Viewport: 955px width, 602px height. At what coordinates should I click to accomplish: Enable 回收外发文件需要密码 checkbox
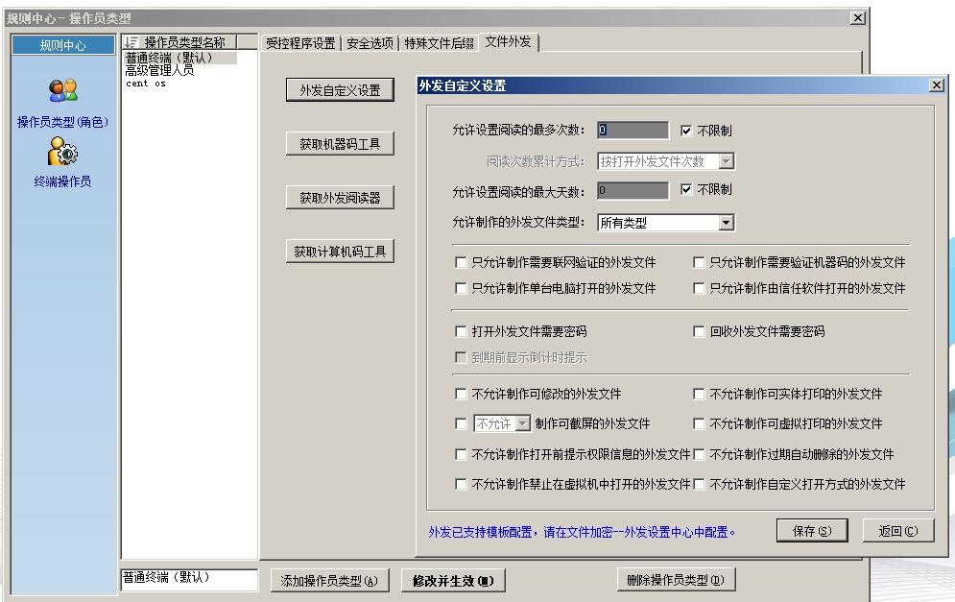699,332
